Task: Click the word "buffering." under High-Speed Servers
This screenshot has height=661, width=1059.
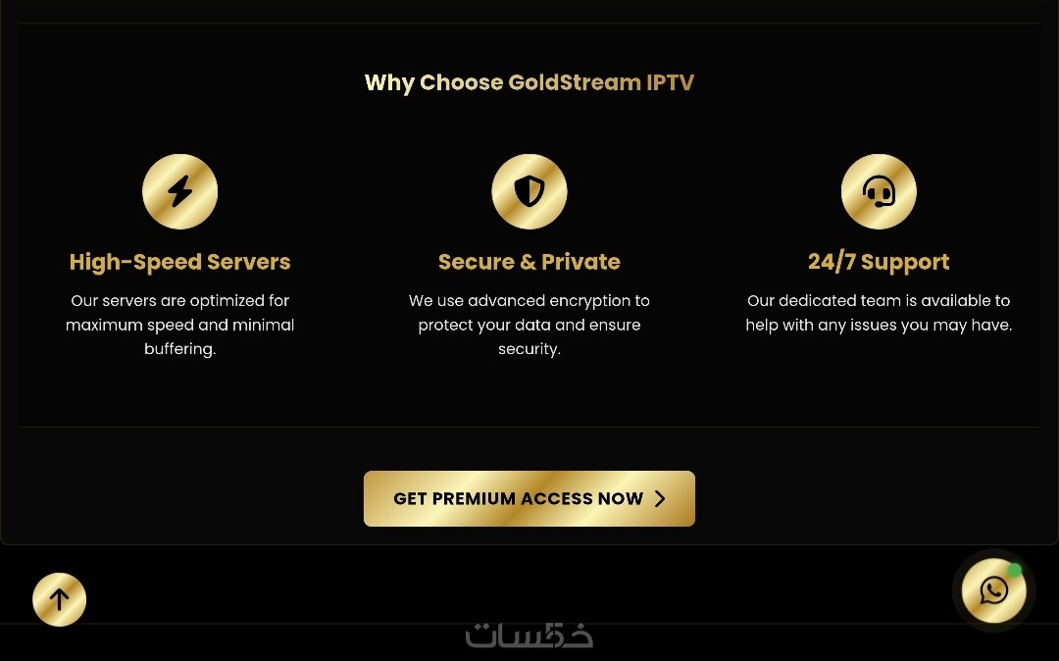Action: click(x=179, y=349)
